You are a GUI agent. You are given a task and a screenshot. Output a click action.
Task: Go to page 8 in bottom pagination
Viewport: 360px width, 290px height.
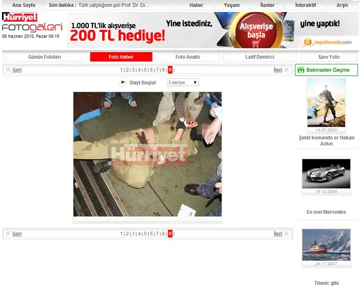(163, 234)
